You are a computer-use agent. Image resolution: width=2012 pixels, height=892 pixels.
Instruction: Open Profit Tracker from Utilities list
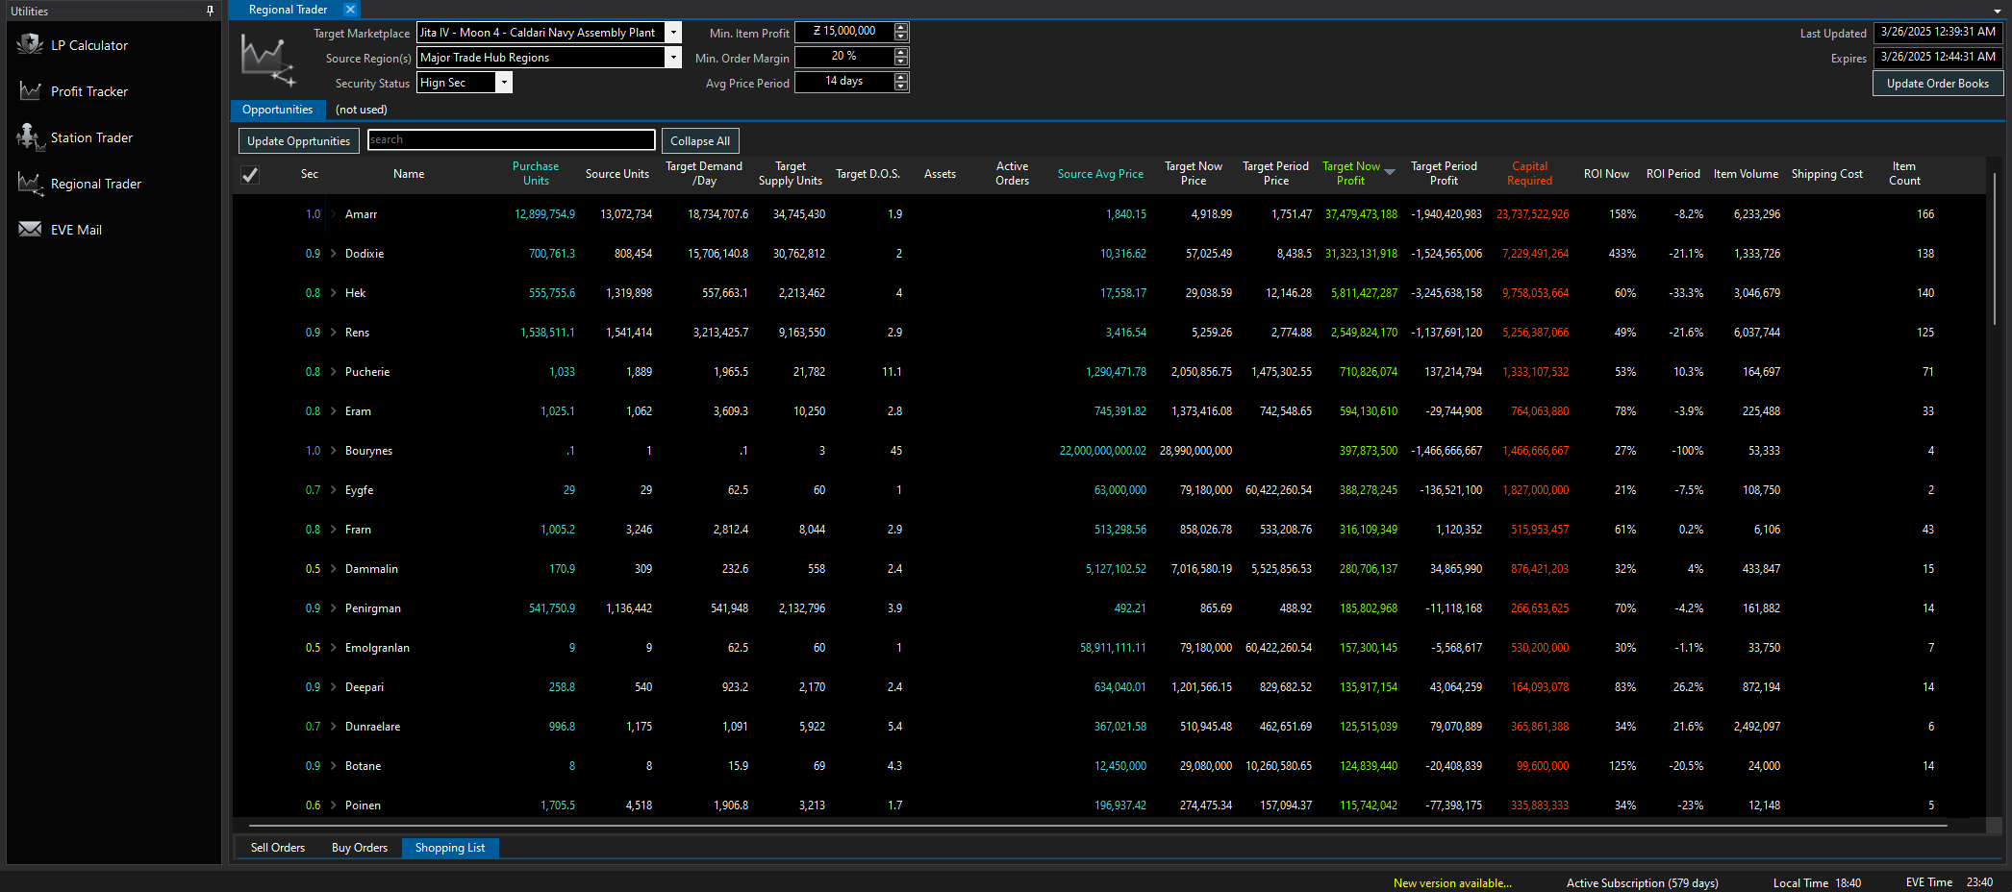point(89,91)
